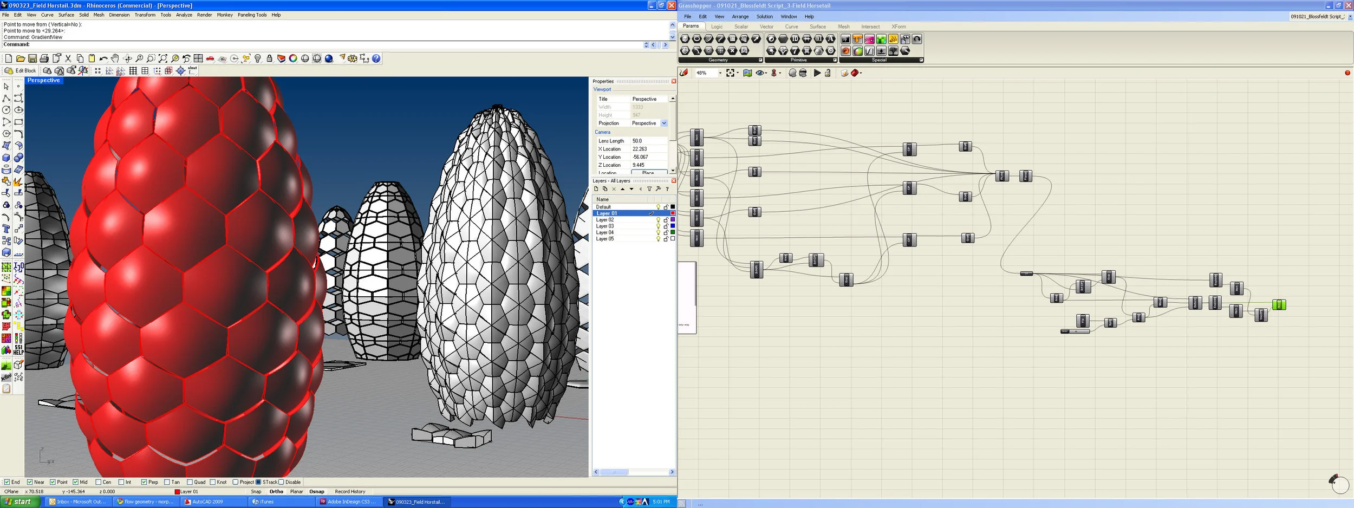1354x508 pixels.
Task: Open the Projection dropdown in Properties
Action: click(664, 123)
